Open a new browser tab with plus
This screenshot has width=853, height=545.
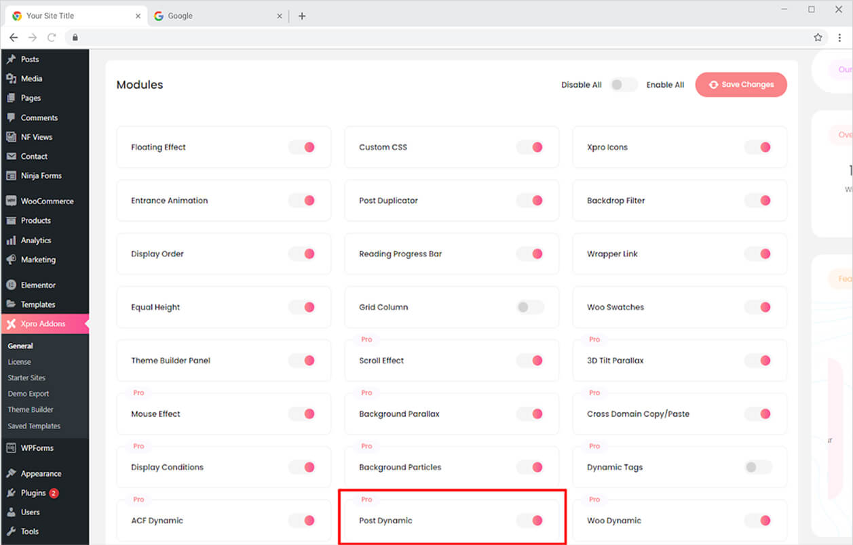pyautogui.click(x=302, y=16)
